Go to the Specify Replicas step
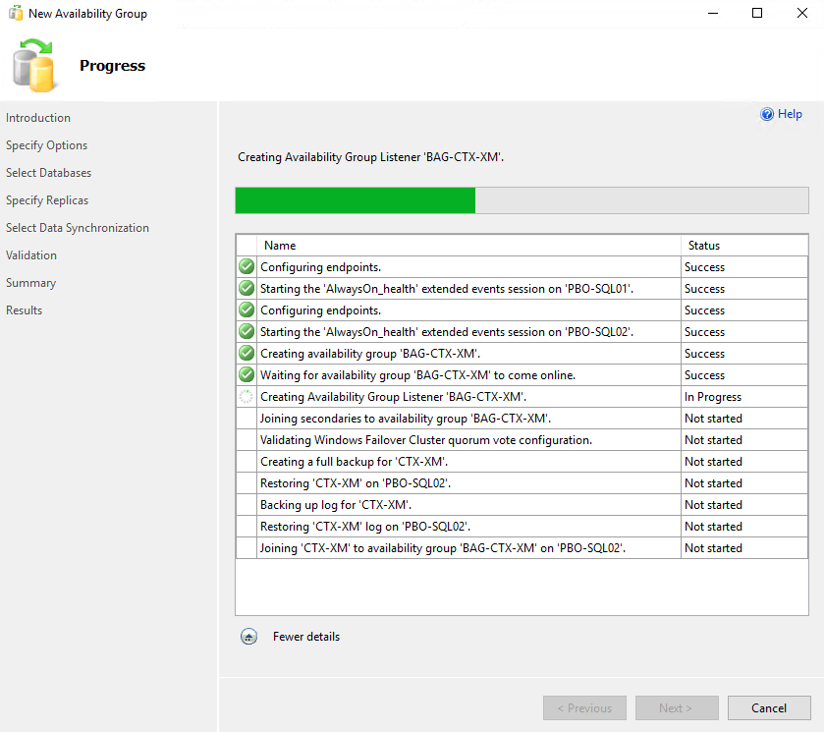The image size is (824, 732). [47, 200]
